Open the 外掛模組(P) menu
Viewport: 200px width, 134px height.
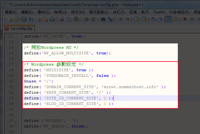click(x=179, y=12)
